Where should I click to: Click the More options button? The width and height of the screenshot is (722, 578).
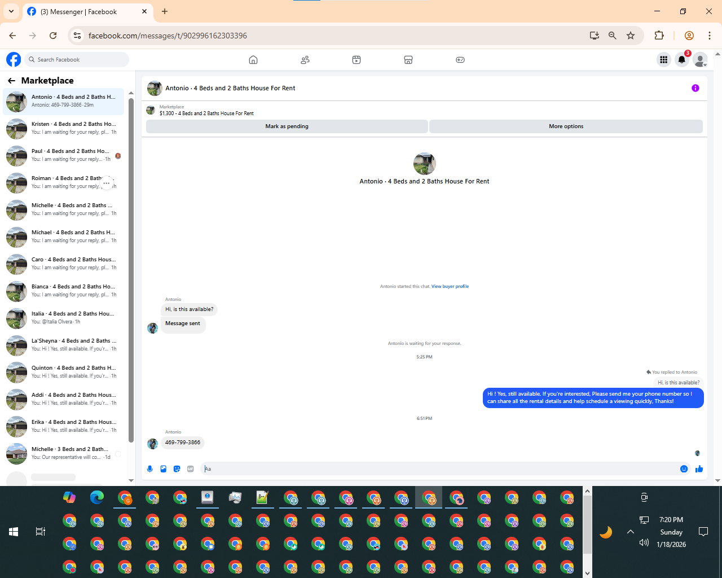[566, 126]
